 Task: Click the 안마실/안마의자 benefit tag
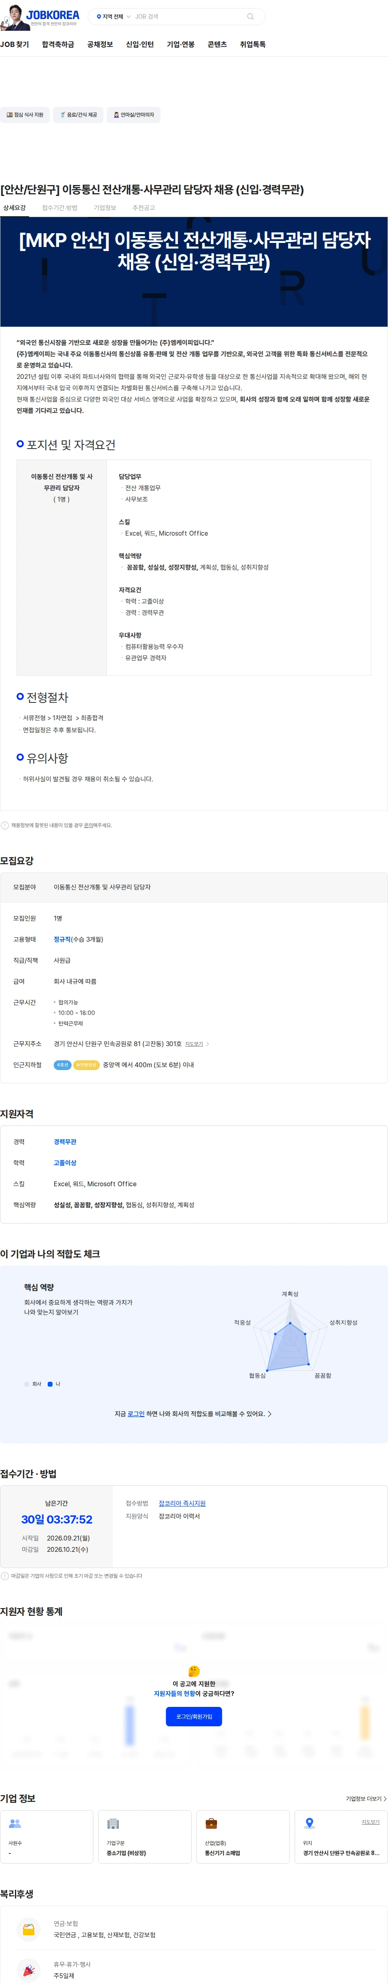pos(134,115)
